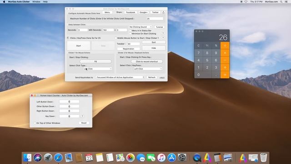Open Mail stamp icon in Dock
Viewport: 291px width, 164px height.
[69, 158]
